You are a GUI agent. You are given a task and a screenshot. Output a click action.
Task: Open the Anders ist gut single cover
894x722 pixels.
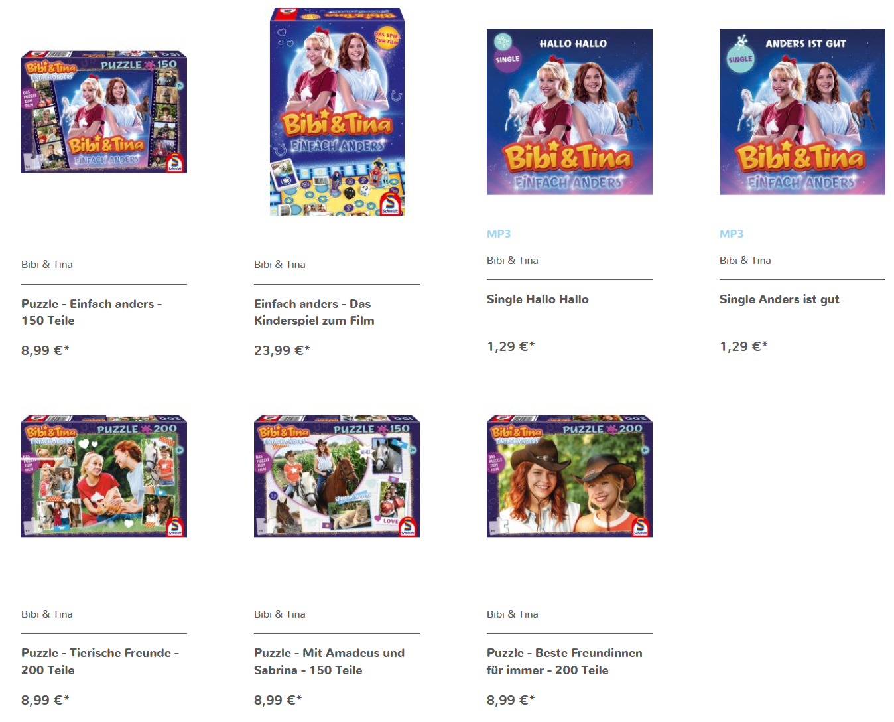coord(802,111)
